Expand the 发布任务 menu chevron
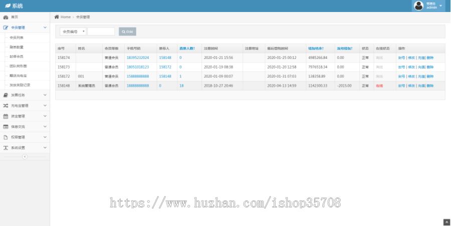Image resolution: width=451 pixels, height=226 pixels. point(45,95)
